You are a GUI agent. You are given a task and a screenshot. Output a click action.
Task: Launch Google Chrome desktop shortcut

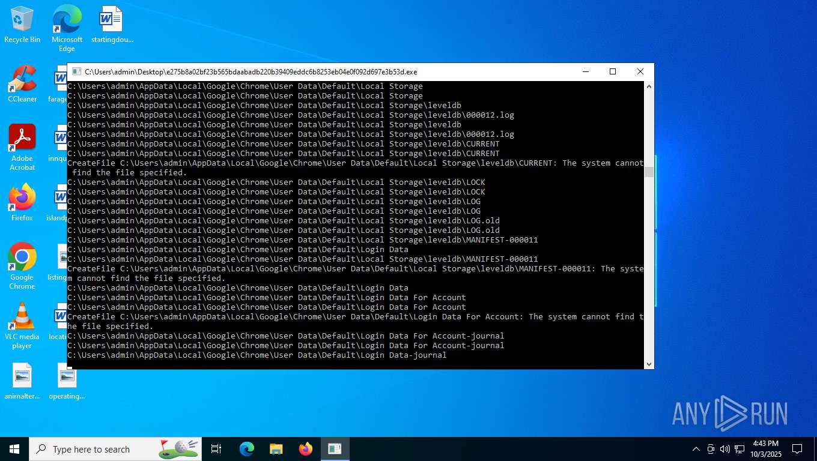[x=22, y=267]
